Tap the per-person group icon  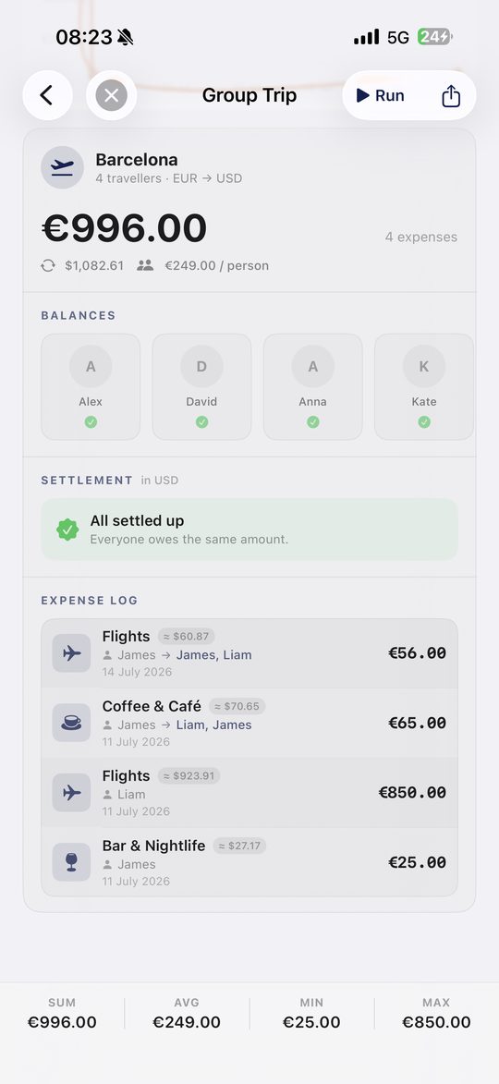tap(145, 265)
